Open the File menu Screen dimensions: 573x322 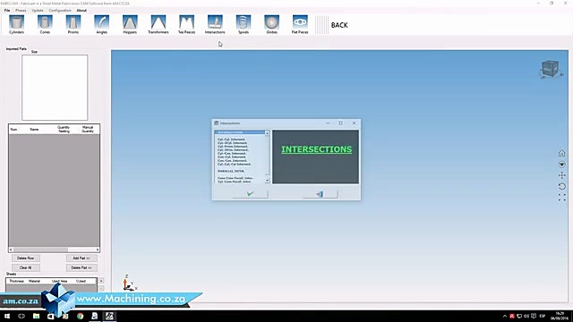click(x=7, y=10)
